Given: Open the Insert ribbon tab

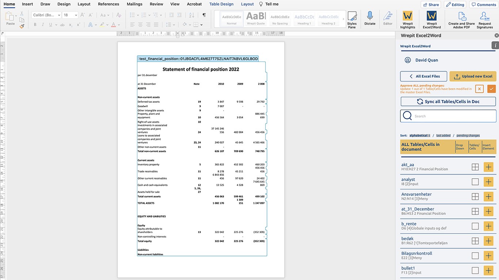Looking at the screenshot, I should tap(27, 4).
